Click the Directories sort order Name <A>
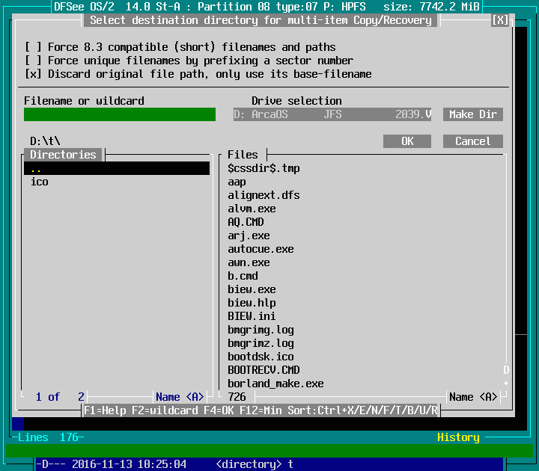This screenshot has width=539, height=471. 180,397
